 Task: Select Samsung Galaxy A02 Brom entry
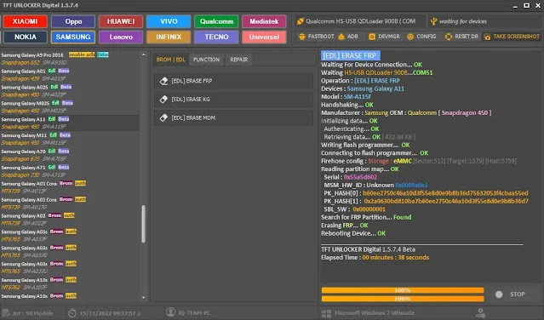[70, 220]
